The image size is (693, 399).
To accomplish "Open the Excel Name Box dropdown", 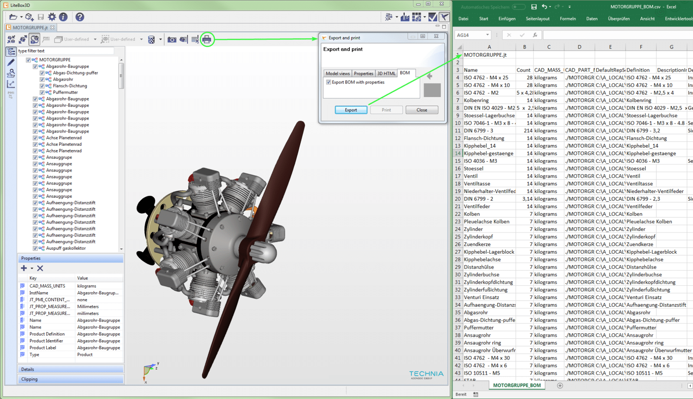I will 487,35.
